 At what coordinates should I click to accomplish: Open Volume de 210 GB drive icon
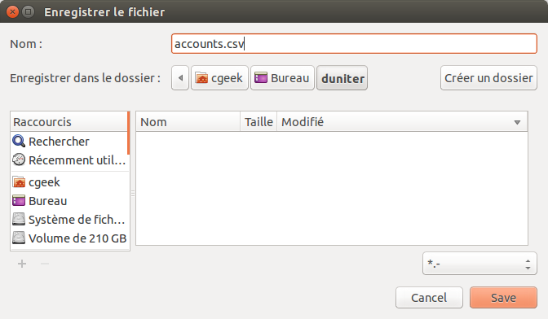(19, 238)
